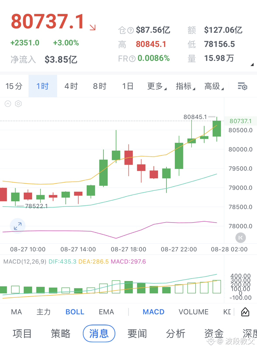This screenshot has height=349, width=257.
Task: Enable the MA overlay indicator
Action: pos(16,312)
